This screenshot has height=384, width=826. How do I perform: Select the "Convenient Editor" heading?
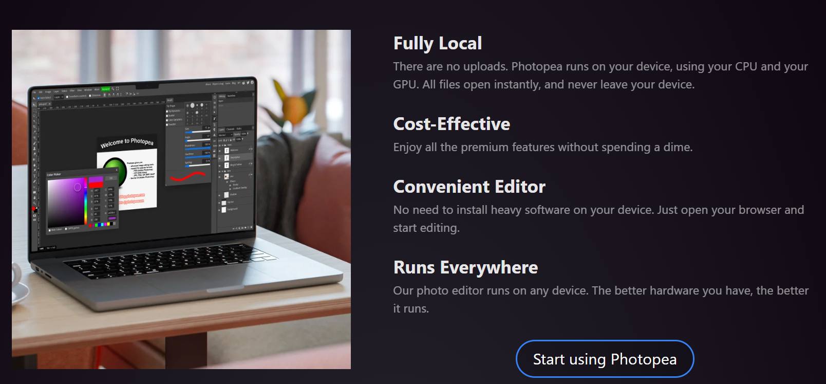(470, 187)
